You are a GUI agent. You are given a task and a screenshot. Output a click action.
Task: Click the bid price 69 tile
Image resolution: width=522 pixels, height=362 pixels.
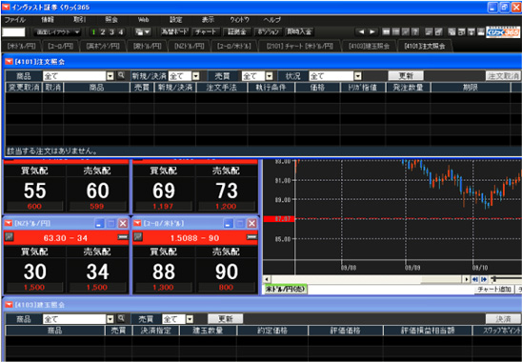[x=164, y=191]
